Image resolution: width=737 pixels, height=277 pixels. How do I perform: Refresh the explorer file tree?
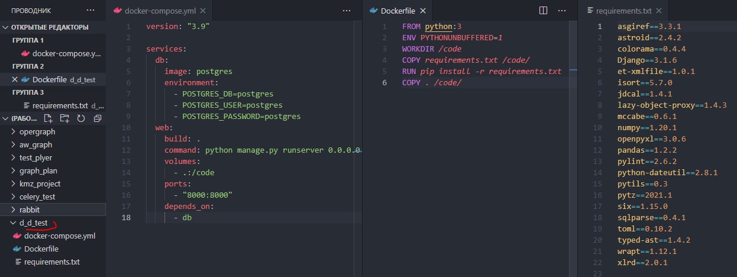(81, 118)
